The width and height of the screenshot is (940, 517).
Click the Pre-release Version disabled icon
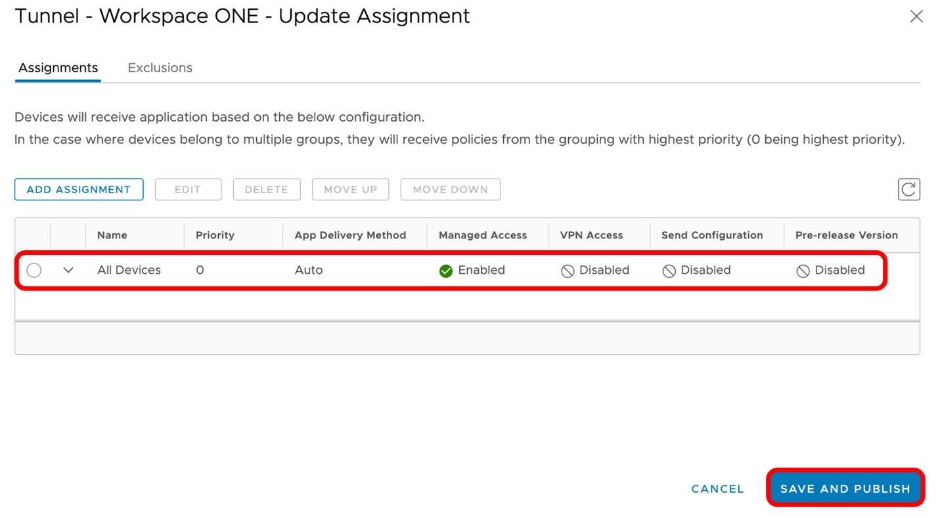[x=803, y=271]
